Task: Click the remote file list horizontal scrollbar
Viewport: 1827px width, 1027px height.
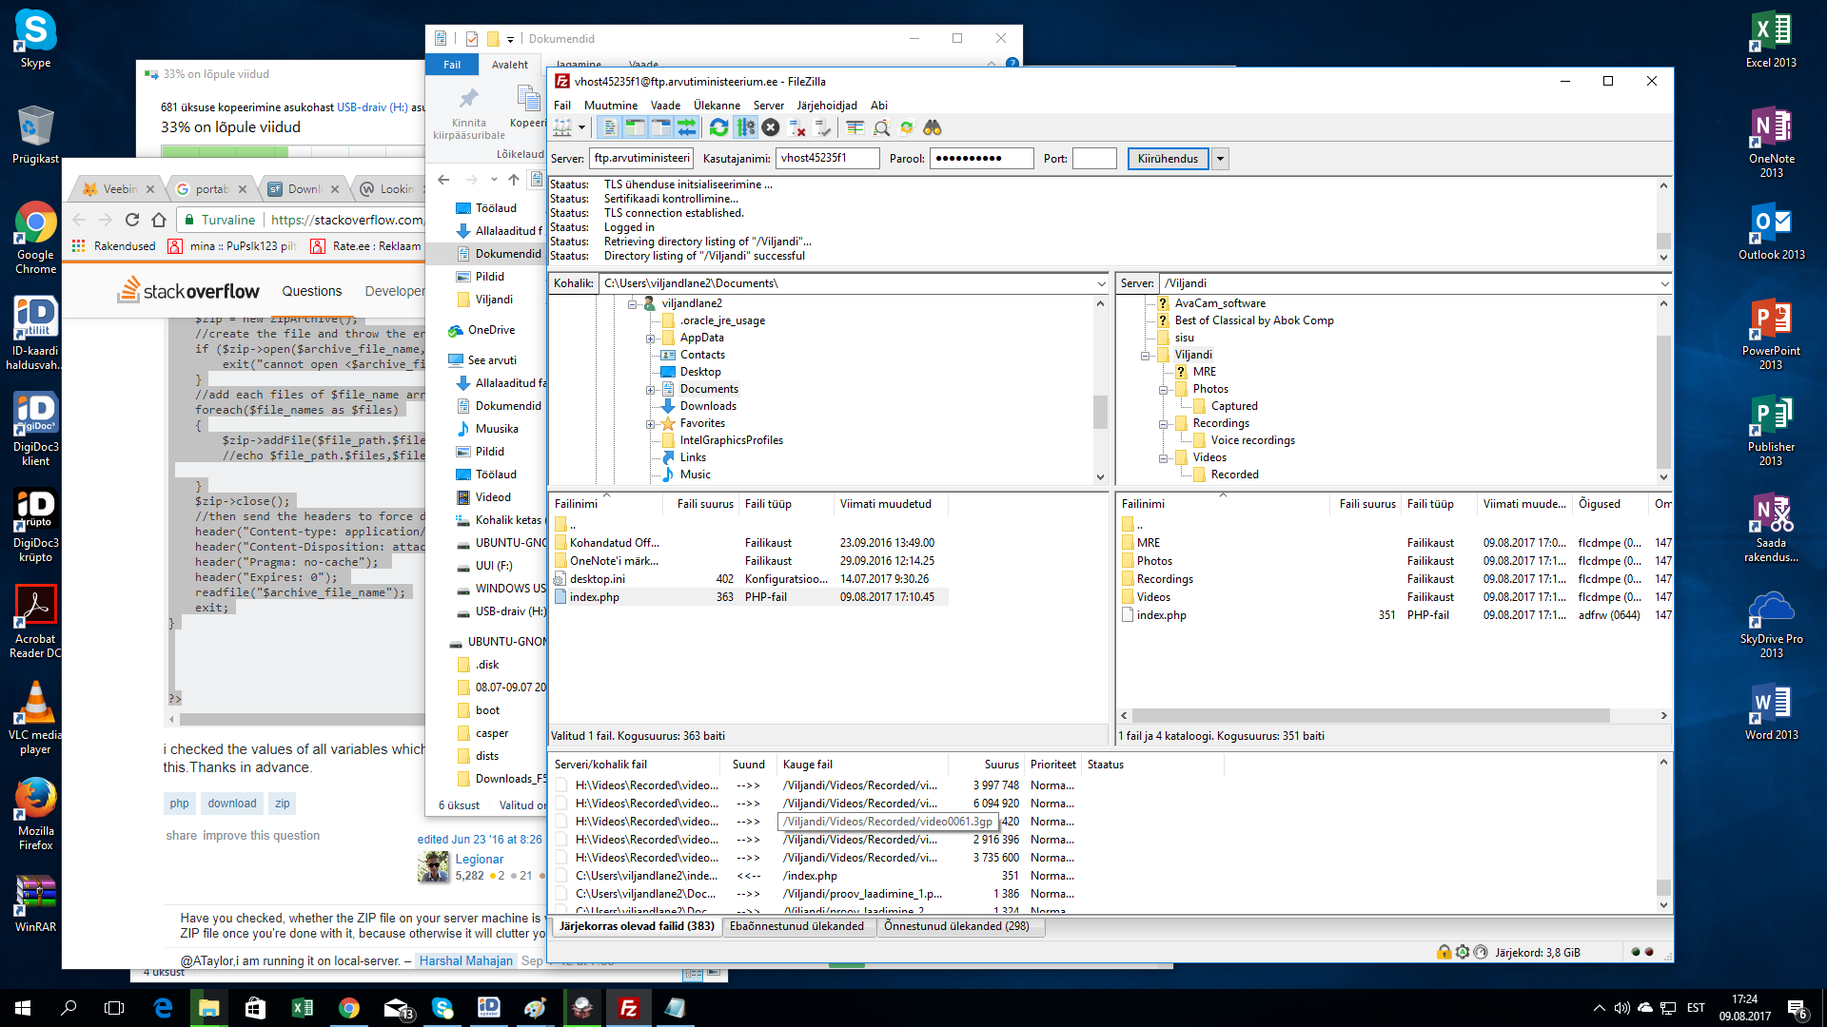Action: pyautogui.click(x=1370, y=715)
